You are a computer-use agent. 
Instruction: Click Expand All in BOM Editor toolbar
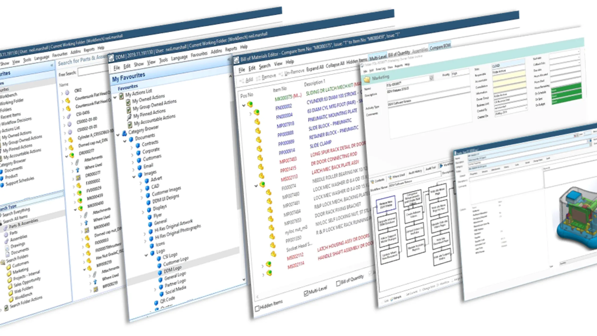click(315, 68)
